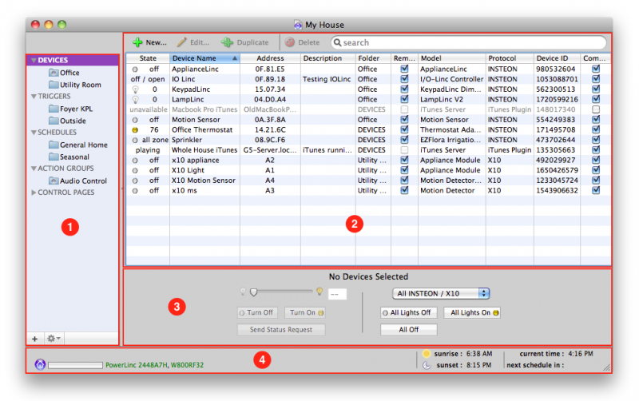The height and width of the screenshot is (401, 639).
Task: Click the All Lights Off button
Action: 409,312
